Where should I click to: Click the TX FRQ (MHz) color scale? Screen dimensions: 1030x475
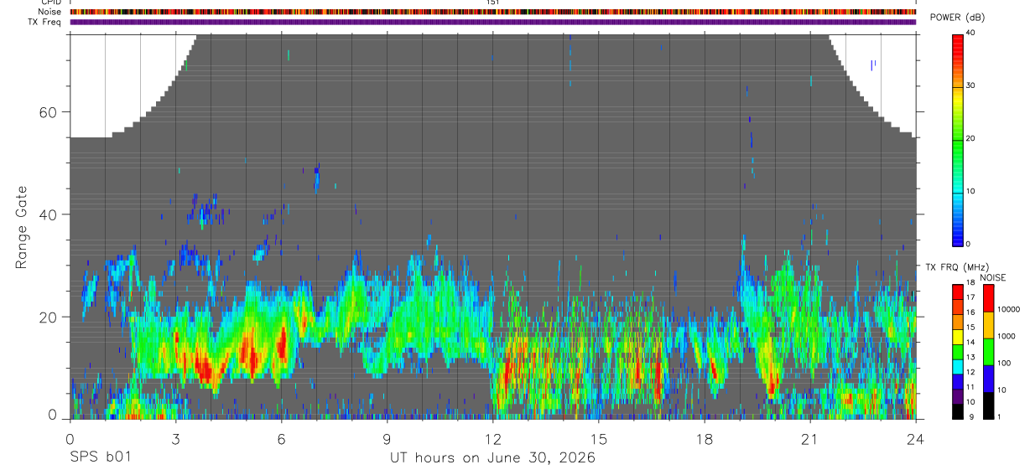coord(957,351)
